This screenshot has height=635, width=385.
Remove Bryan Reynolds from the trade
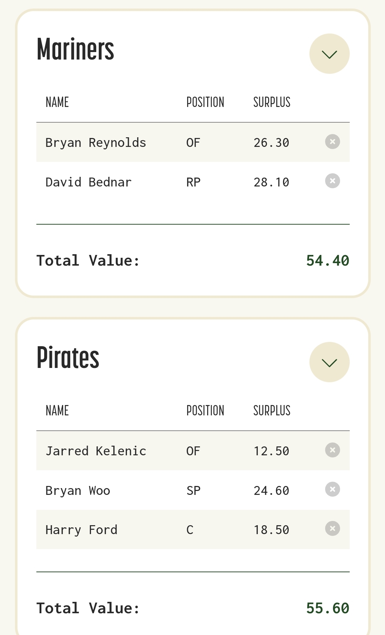[x=332, y=142]
